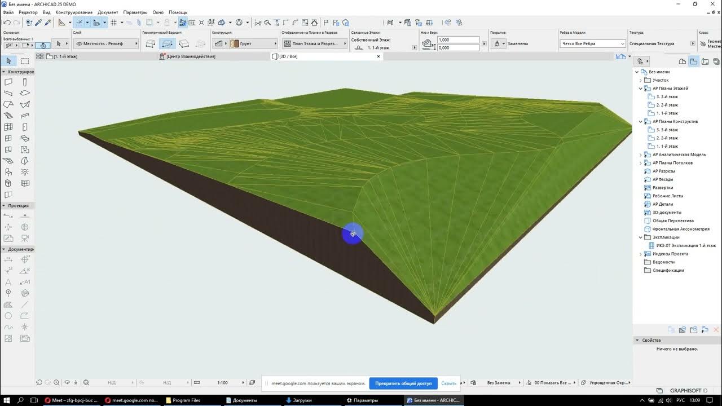Select the Railing tool
The width and height of the screenshot is (722, 406).
click(25, 116)
